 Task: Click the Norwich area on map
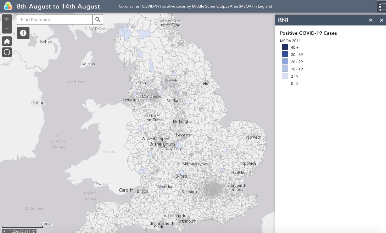[x=254, y=137]
